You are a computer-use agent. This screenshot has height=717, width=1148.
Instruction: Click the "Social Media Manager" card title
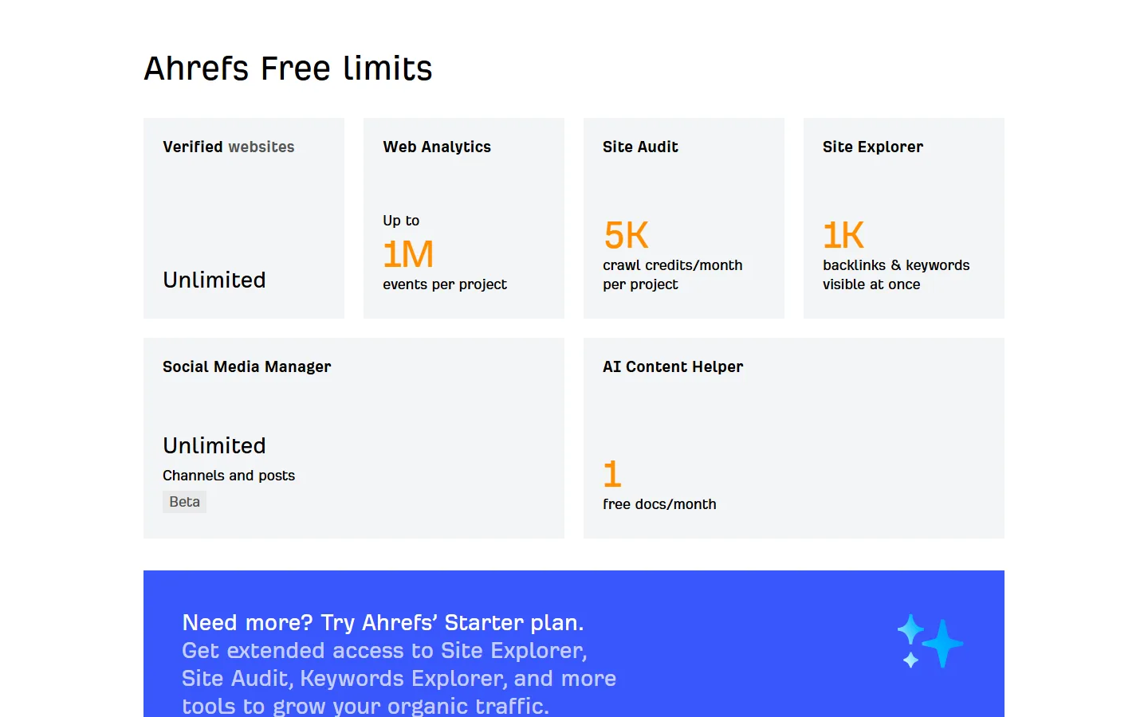247,366
